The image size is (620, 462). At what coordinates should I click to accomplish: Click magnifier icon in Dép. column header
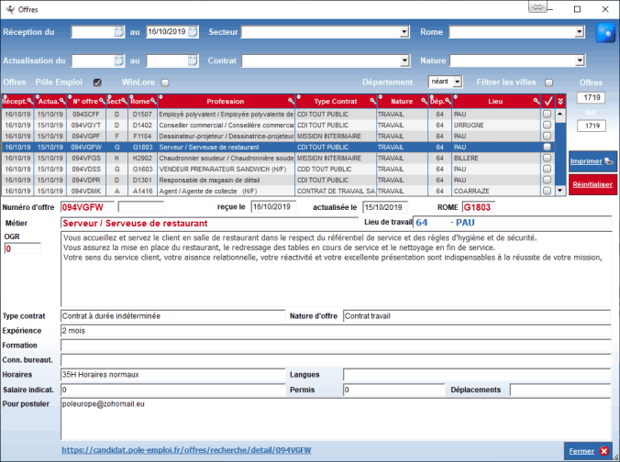448,101
